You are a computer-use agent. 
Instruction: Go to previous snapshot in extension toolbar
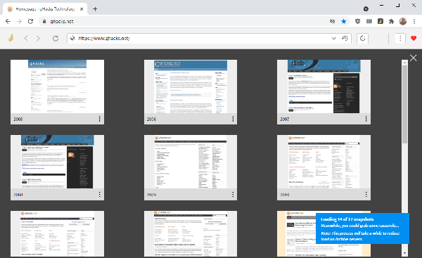click(x=26, y=38)
